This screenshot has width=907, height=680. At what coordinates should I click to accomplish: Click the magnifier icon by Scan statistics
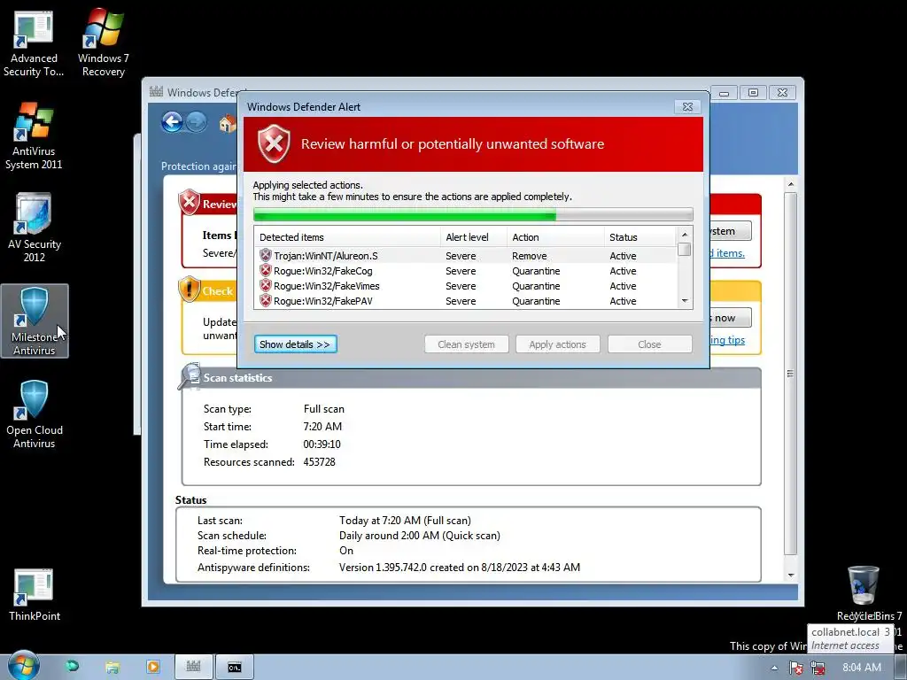(190, 376)
